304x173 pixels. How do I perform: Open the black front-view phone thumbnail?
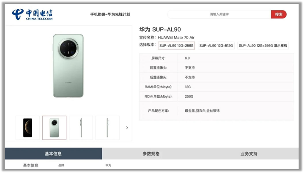click(28, 128)
